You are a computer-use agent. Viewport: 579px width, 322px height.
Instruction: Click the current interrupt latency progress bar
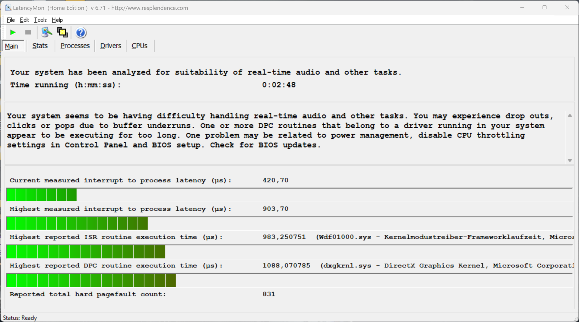(289, 195)
